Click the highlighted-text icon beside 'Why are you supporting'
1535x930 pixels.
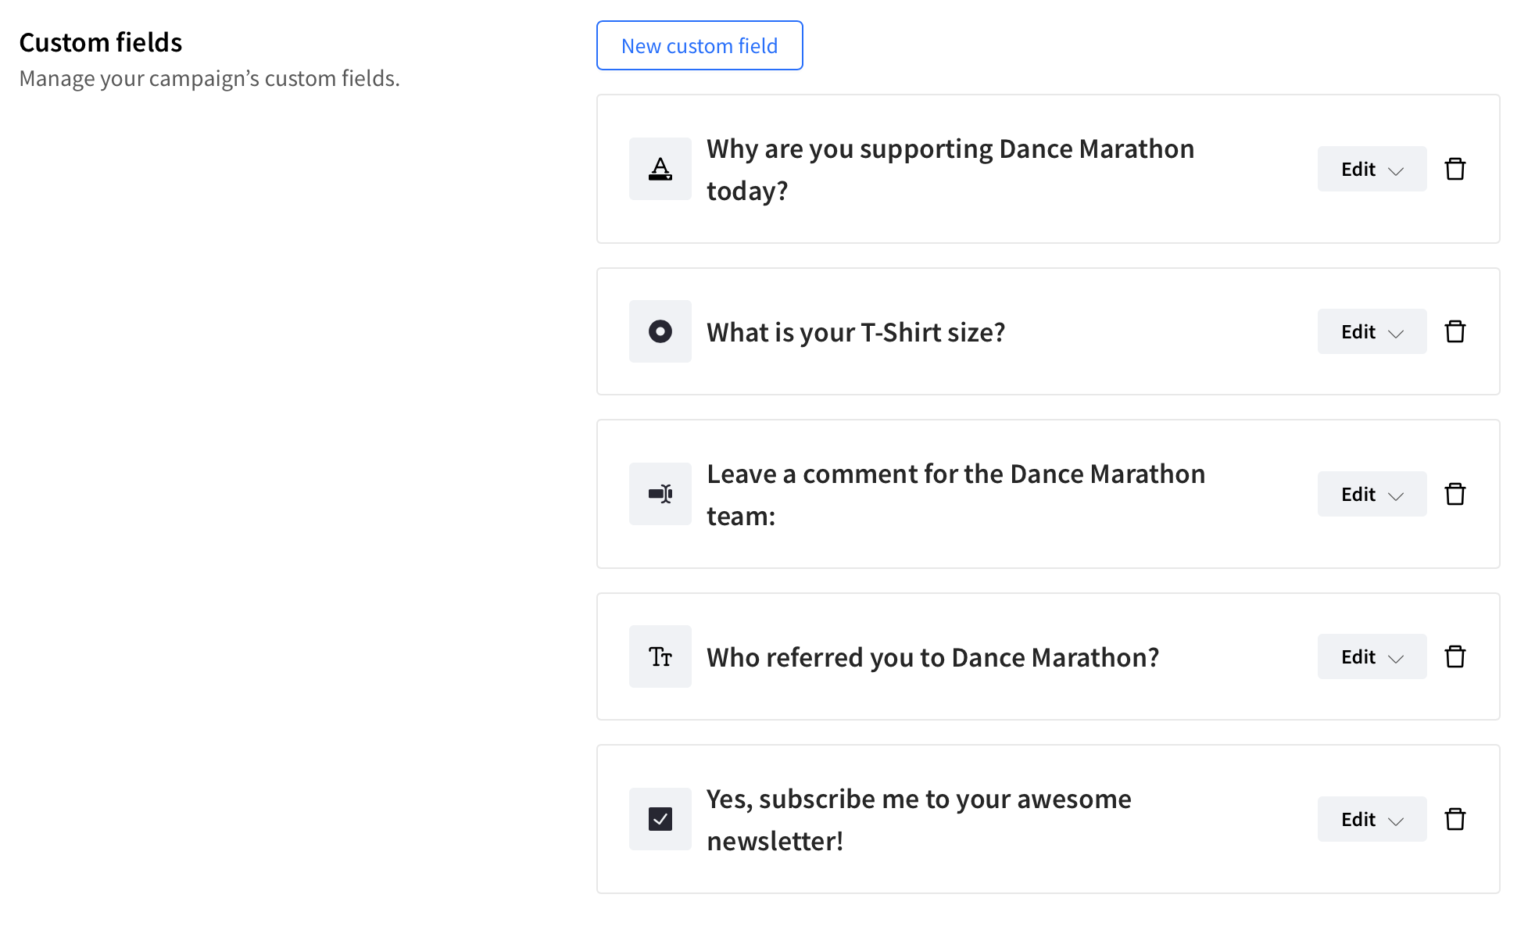click(660, 169)
